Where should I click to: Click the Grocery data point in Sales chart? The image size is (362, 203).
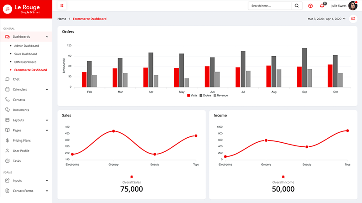point(114,131)
